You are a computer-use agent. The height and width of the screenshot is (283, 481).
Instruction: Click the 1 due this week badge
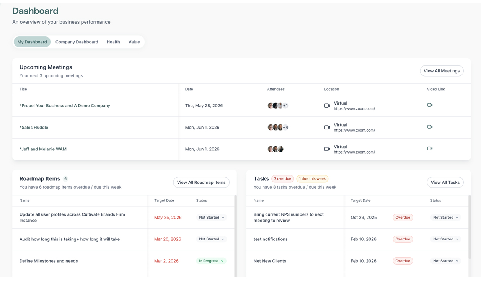[x=312, y=179]
